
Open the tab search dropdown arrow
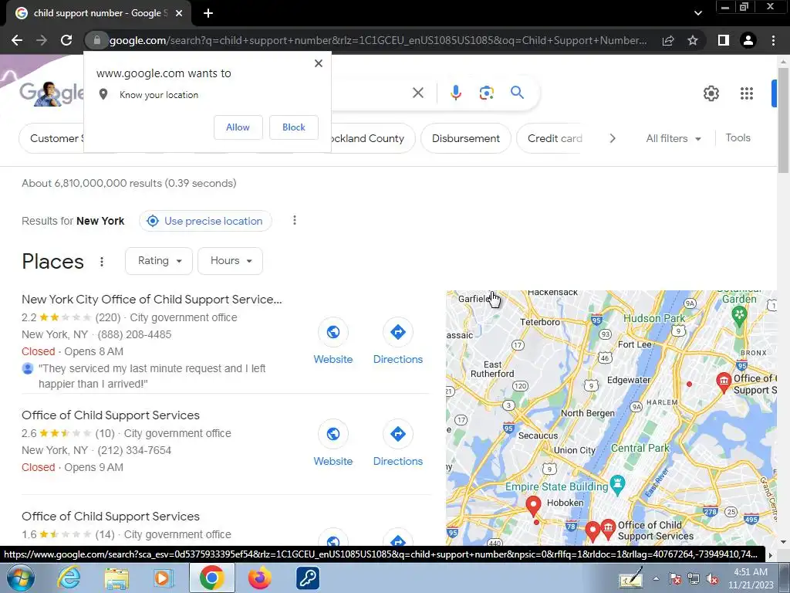pos(697,13)
